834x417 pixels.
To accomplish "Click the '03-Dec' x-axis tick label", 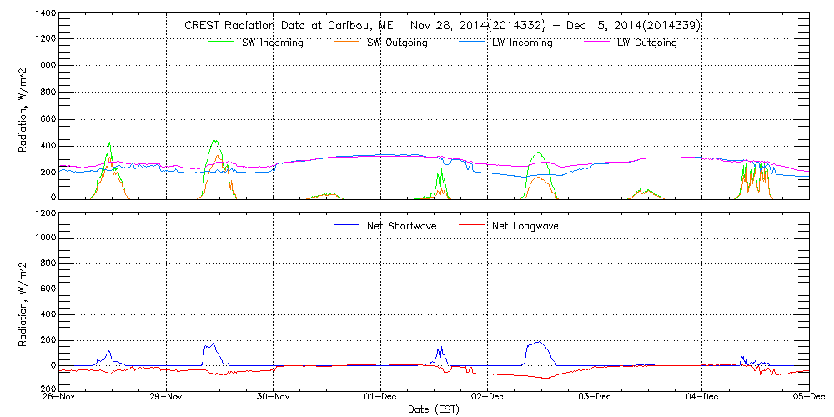I will [x=595, y=397].
